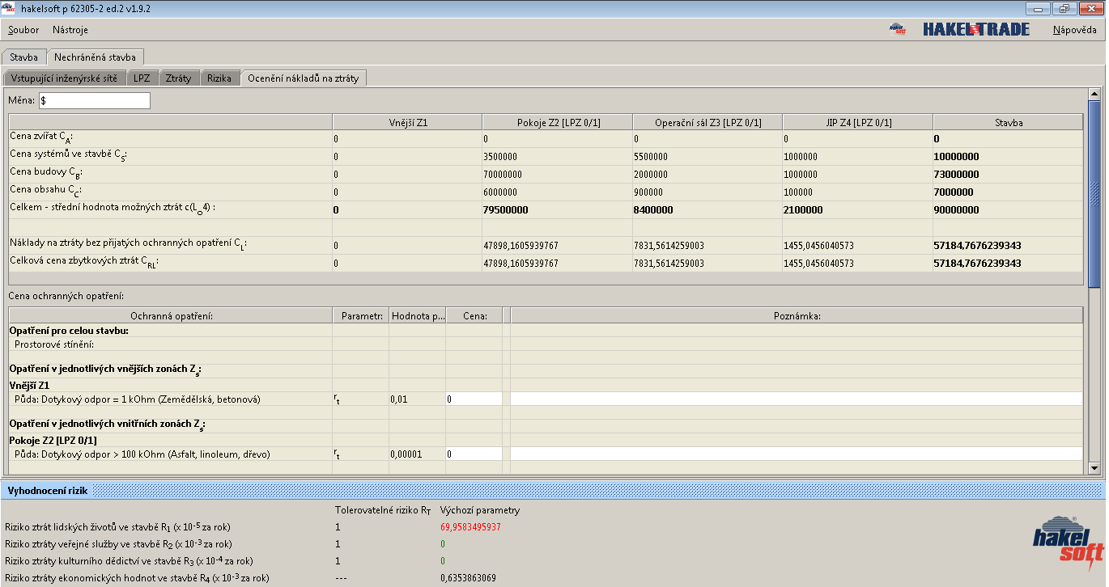
Task: Click the down arrow of measures table scrollbar
Action: 1094,468
